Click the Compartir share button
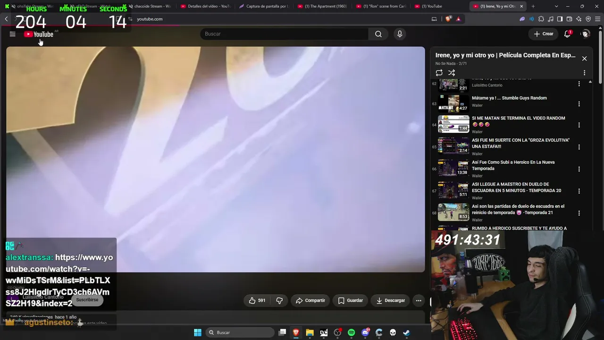This screenshot has height=340, width=604. (x=310, y=300)
